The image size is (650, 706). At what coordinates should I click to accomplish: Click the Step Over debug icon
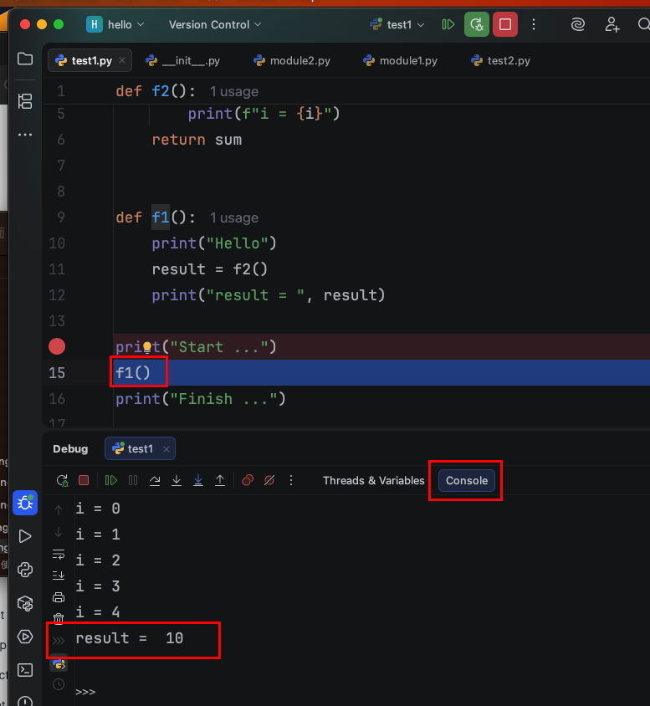pyautogui.click(x=155, y=480)
